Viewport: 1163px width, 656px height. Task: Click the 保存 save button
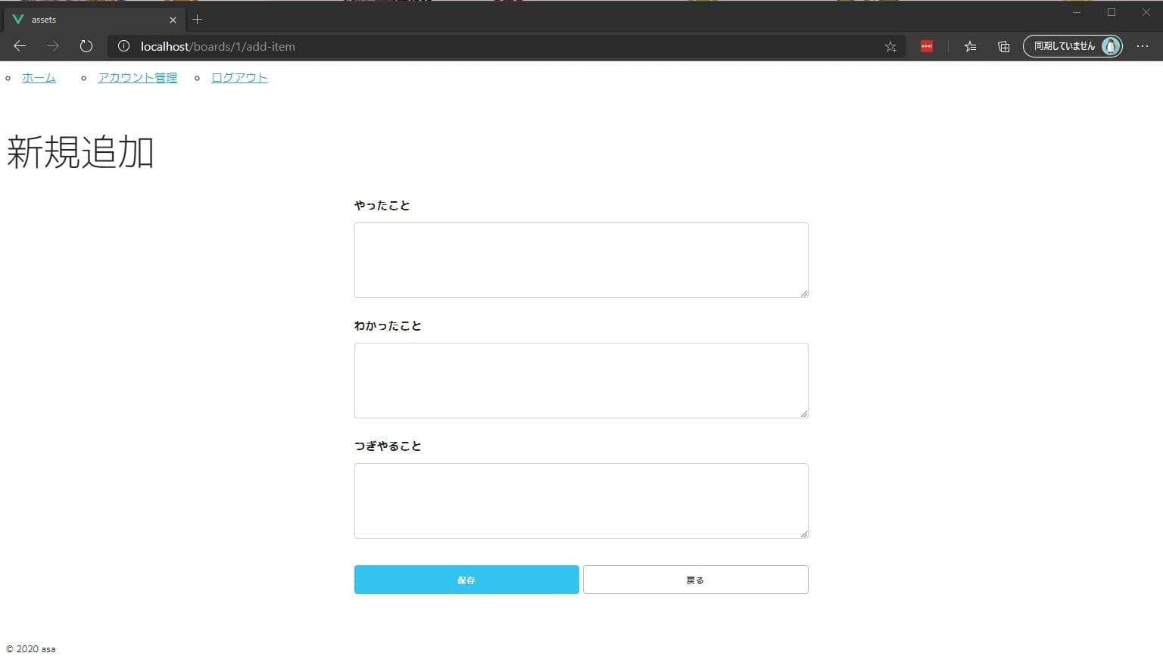click(466, 579)
